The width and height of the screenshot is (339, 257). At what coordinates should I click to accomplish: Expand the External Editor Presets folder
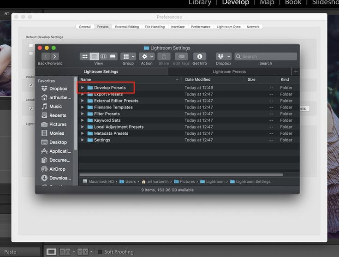tap(83, 101)
